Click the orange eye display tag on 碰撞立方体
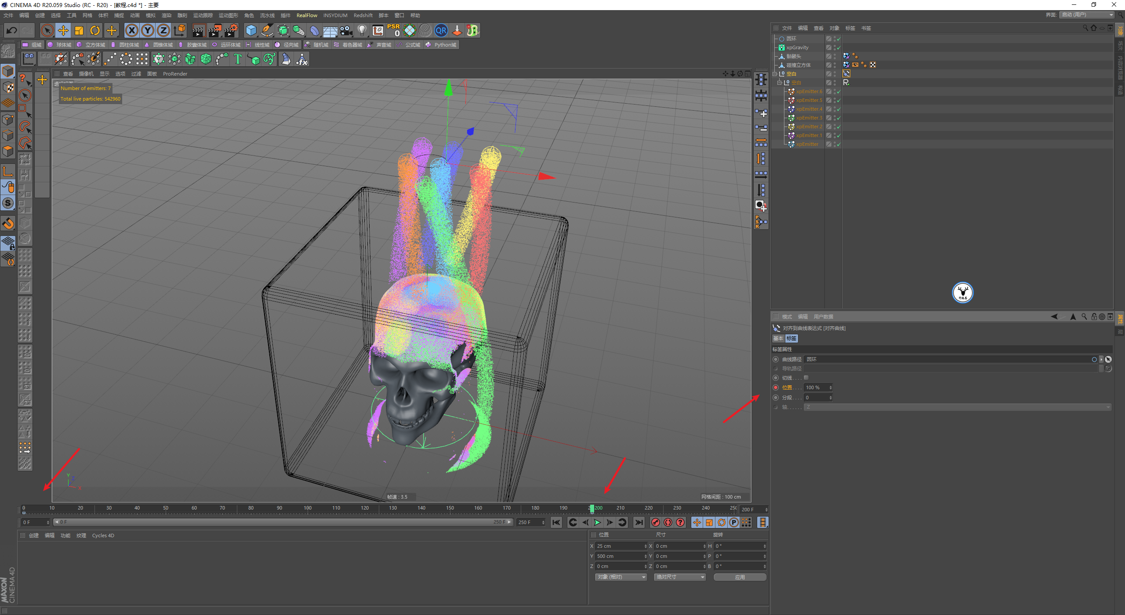The image size is (1125, 615). point(855,65)
